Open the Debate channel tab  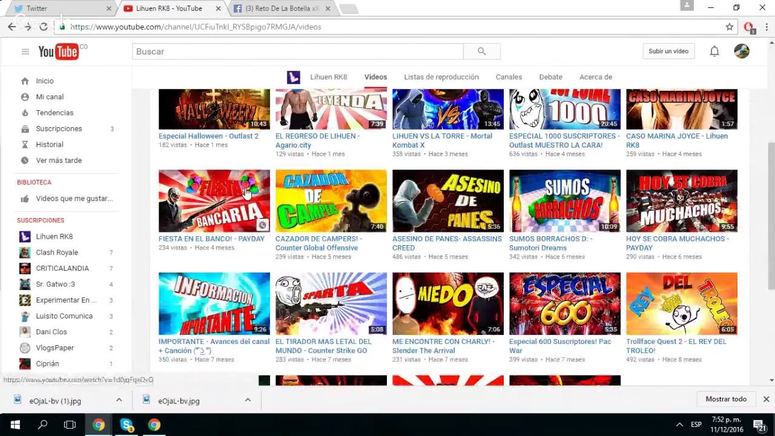550,77
